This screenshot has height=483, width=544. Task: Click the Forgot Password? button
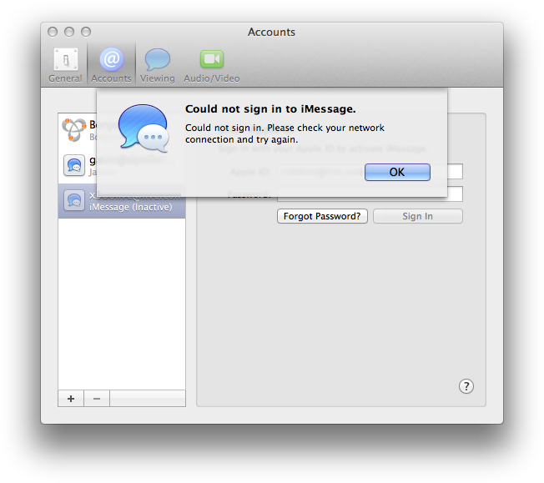tap(322, 216)
